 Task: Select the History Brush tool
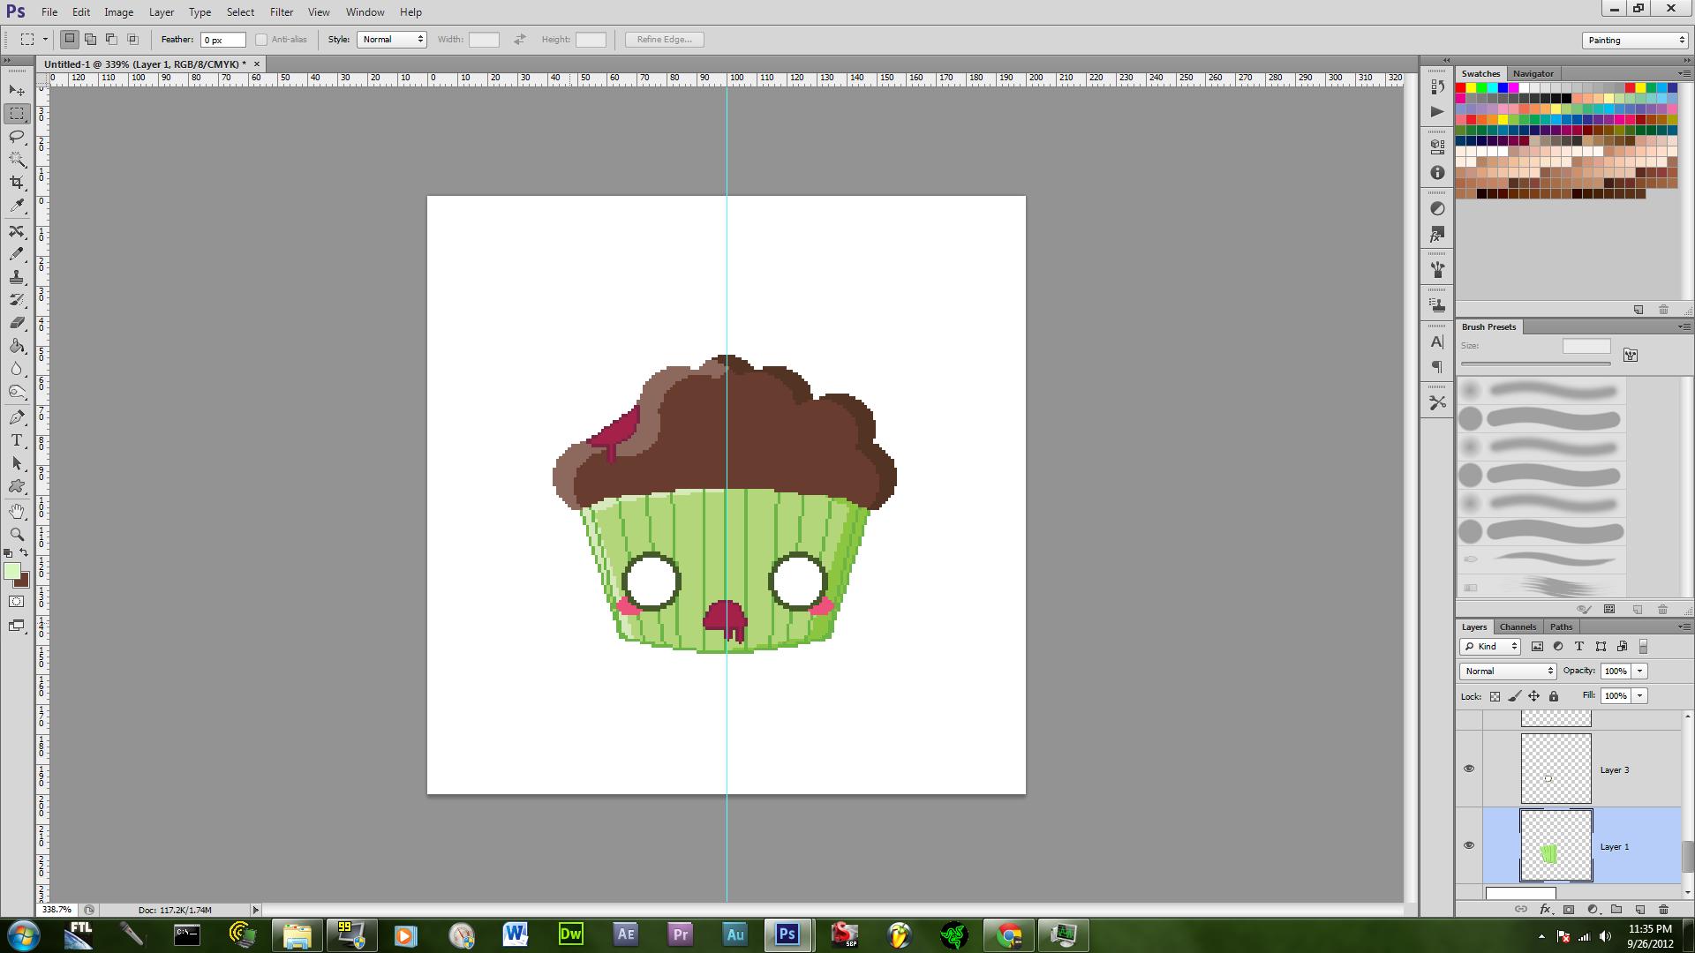(x=17, y=300)
